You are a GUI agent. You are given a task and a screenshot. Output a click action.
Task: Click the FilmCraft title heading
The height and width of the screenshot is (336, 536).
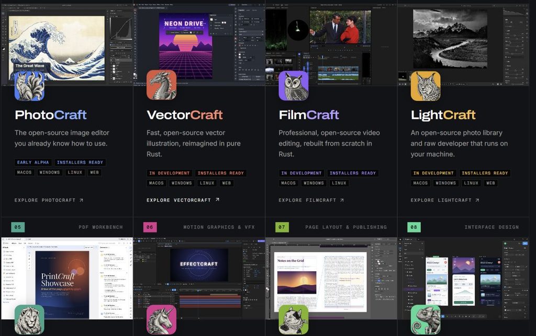coord(309,115)
